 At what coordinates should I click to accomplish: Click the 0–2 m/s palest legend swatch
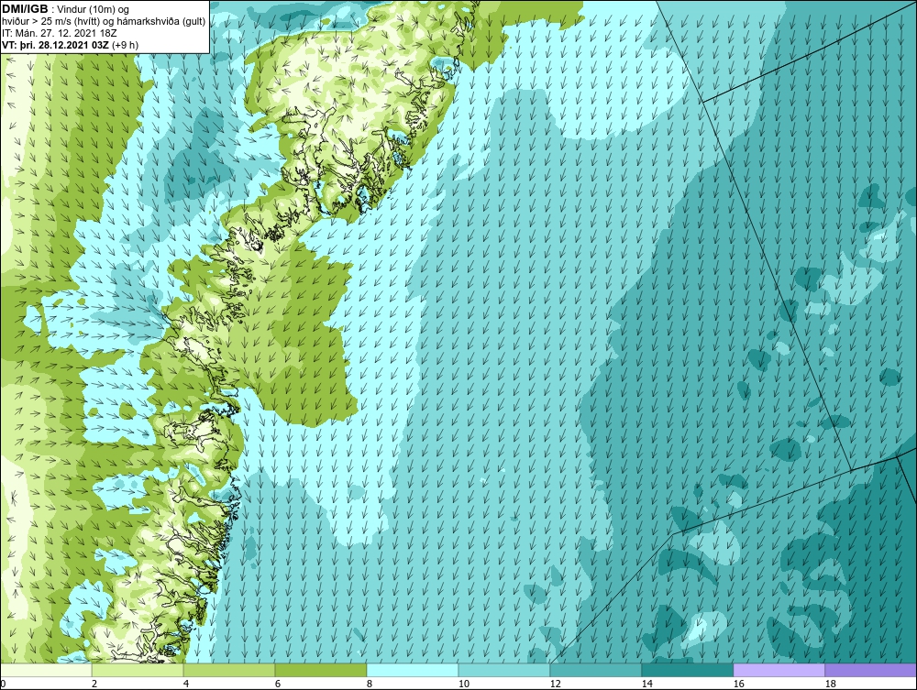pos(46,670)
